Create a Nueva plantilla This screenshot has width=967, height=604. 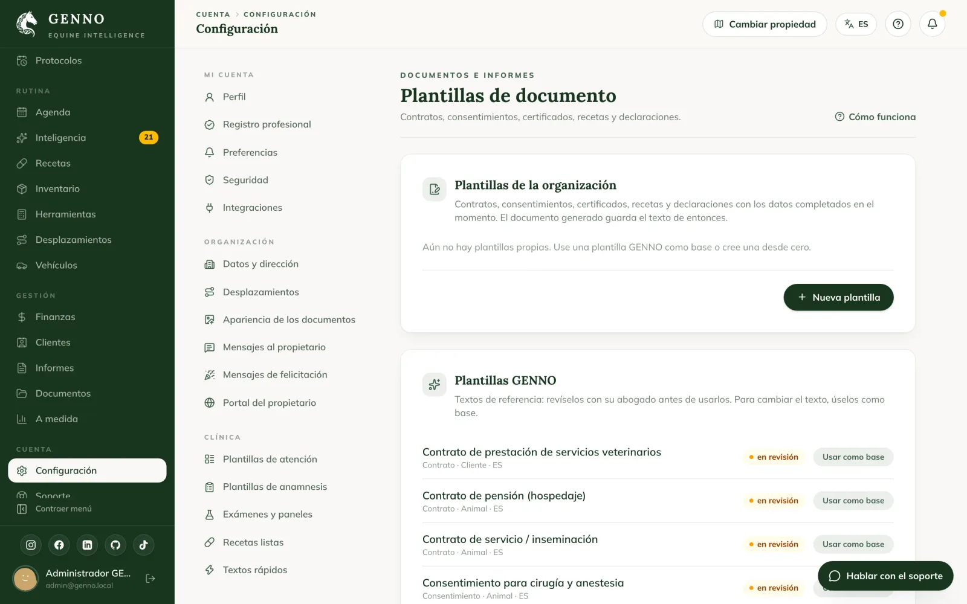point(838,297)
